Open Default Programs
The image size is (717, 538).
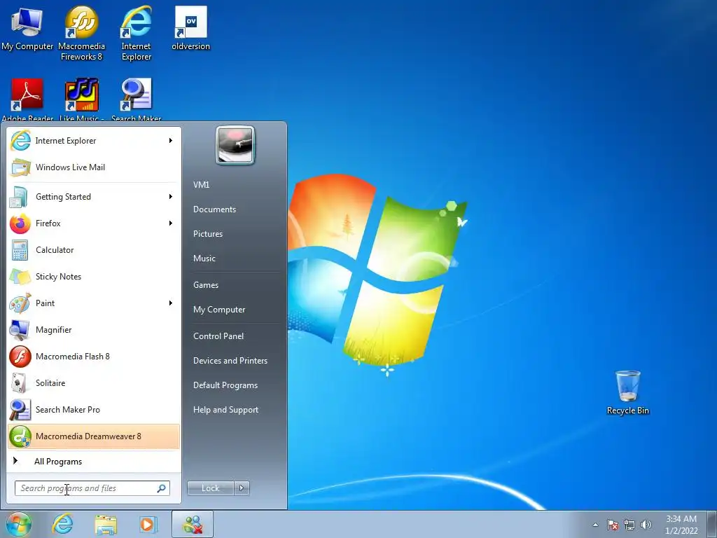click(x=225, y=385)
